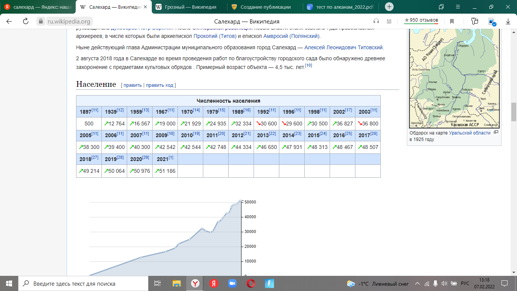The image size is (517, 291).
Task: Open reader mode icon in address bar
Action: coord(389,22)
